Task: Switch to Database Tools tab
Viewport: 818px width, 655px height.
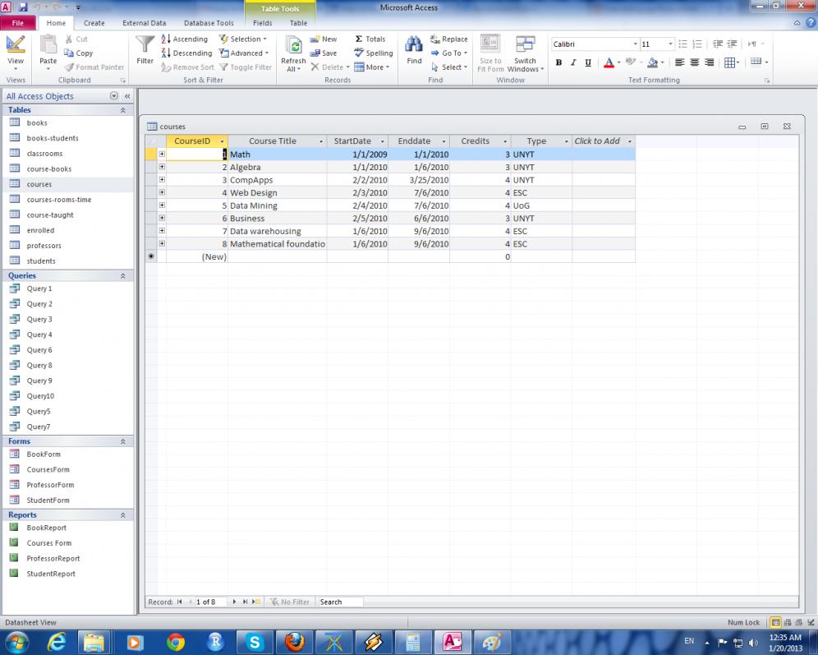Action: pos(209,23)
